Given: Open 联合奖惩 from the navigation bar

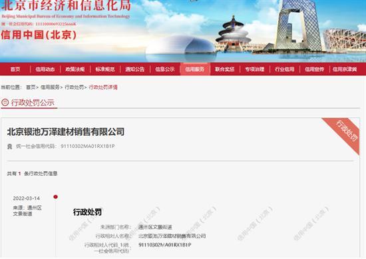Looking at the screenshot, I should [225, 69].
